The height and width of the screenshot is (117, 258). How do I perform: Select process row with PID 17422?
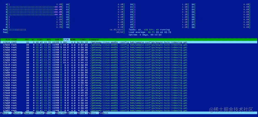coord(129,45)
